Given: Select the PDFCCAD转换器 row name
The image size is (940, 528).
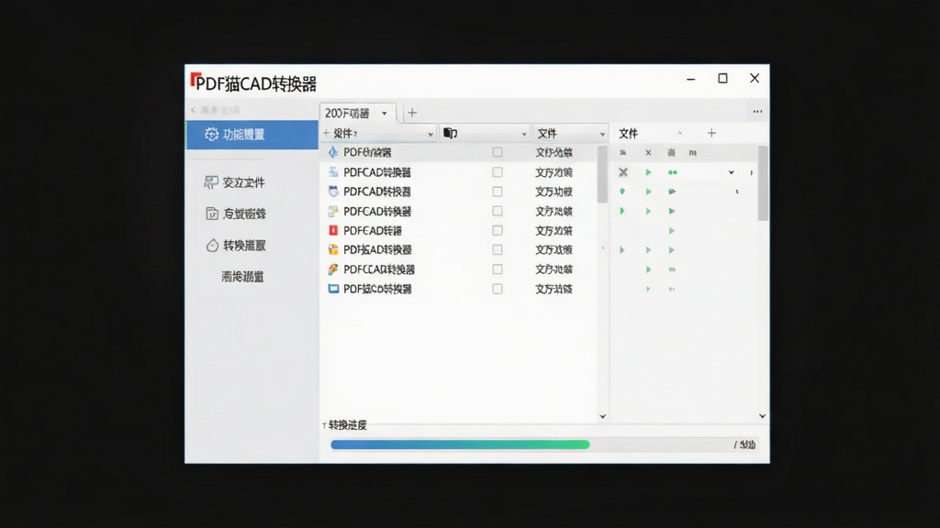Looking at the screenshot, I should (379, 269).
